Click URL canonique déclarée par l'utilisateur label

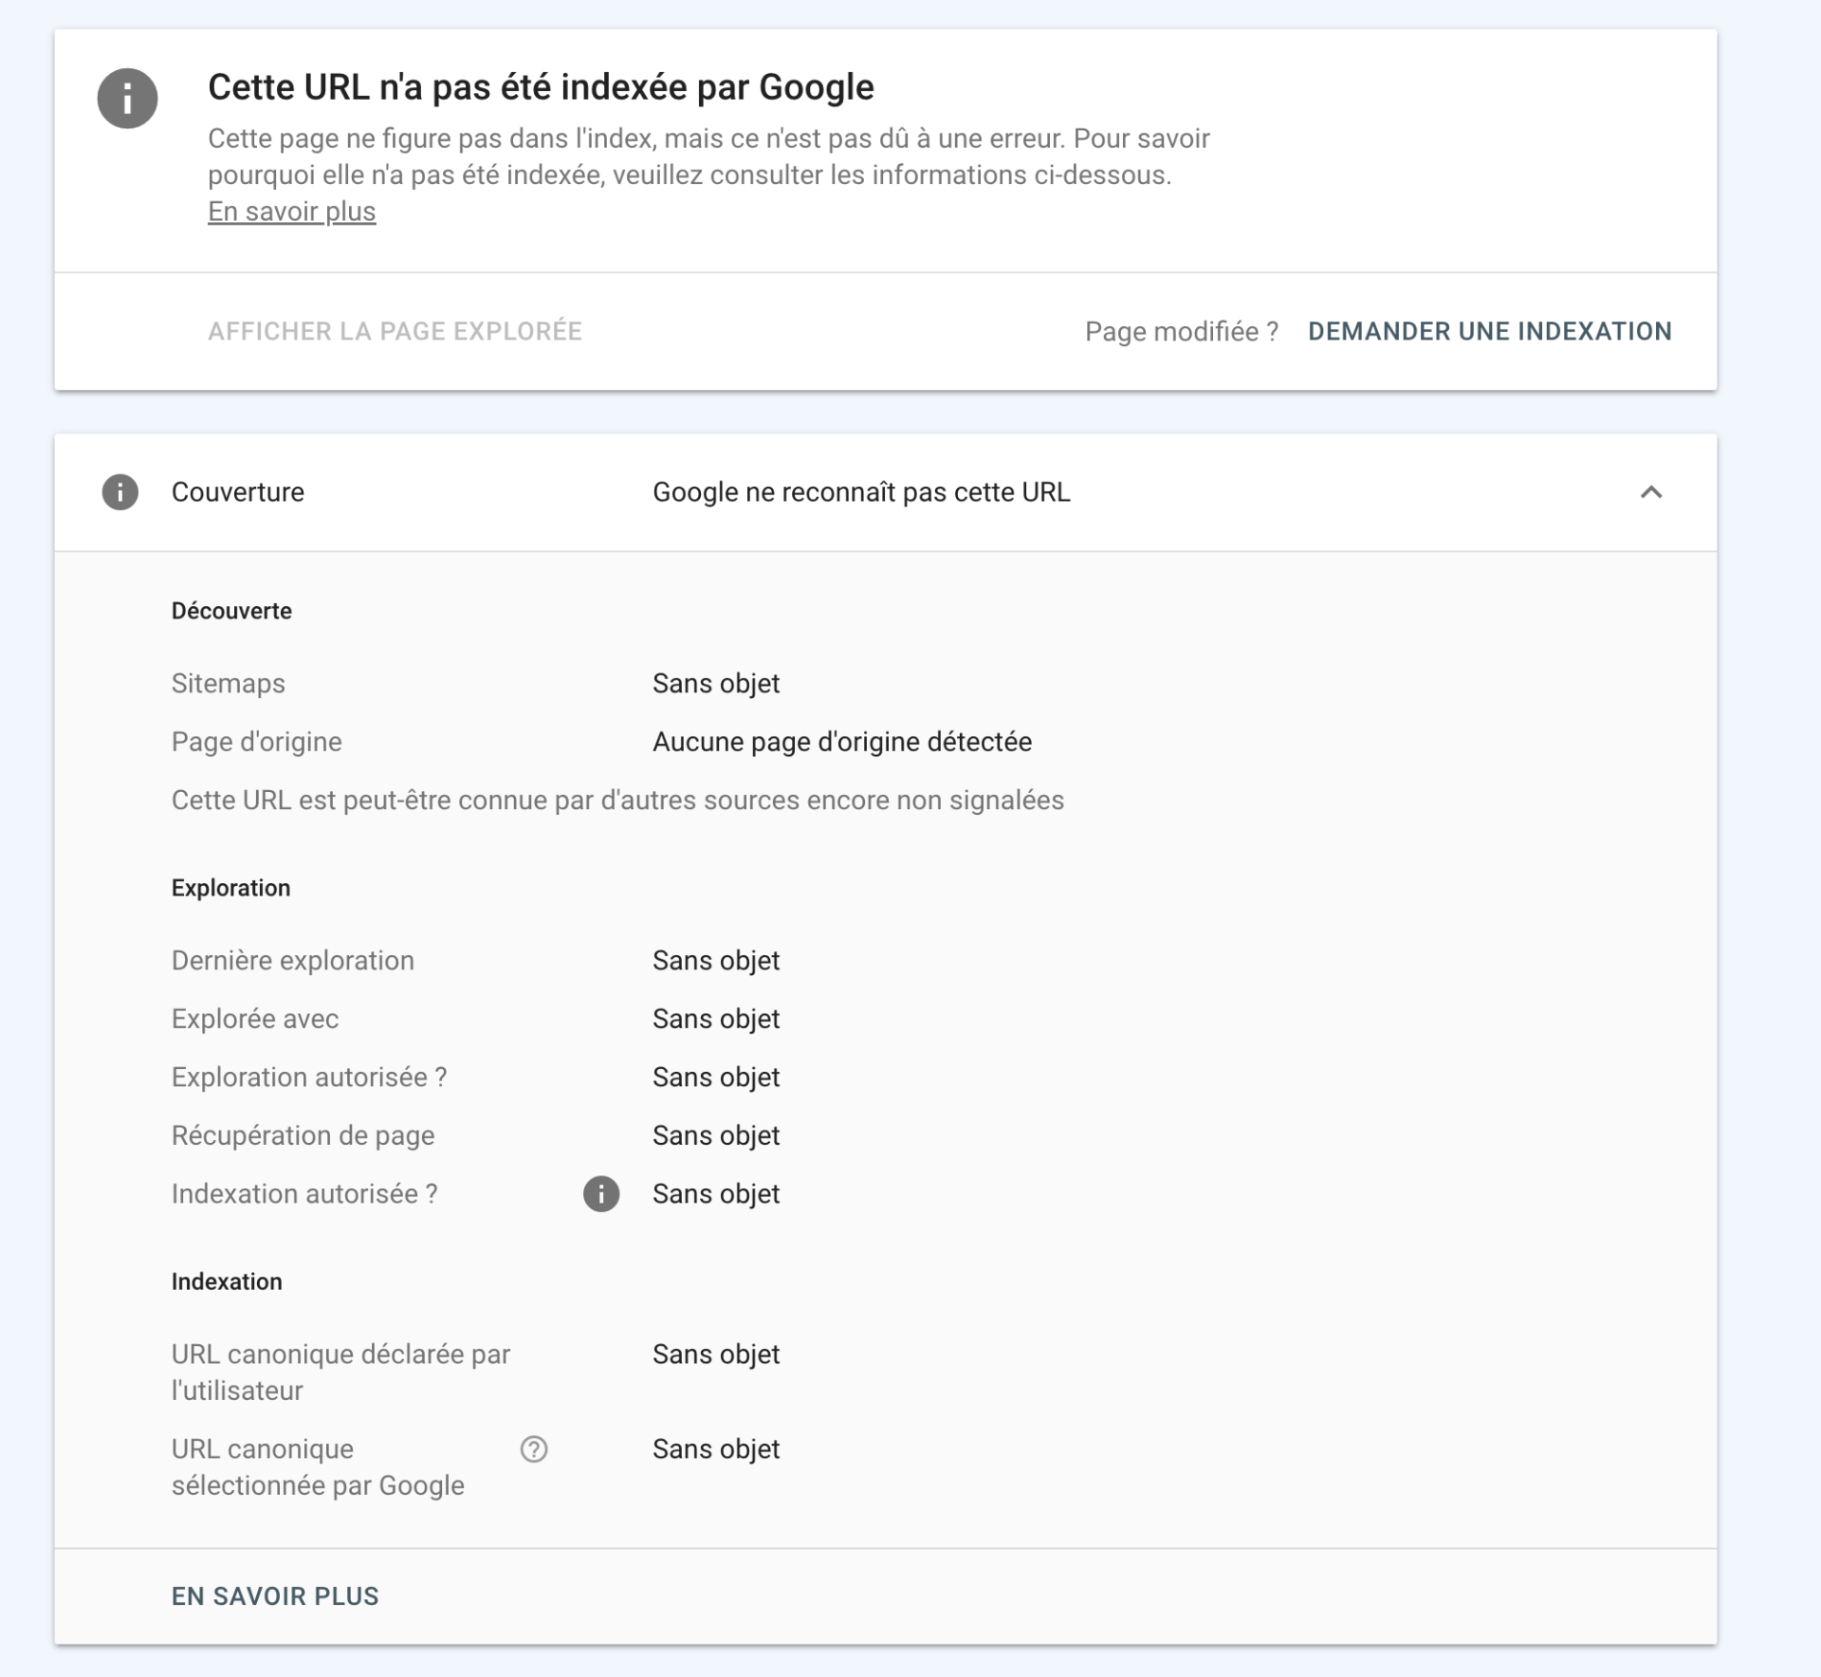(x=340, y=1372)
